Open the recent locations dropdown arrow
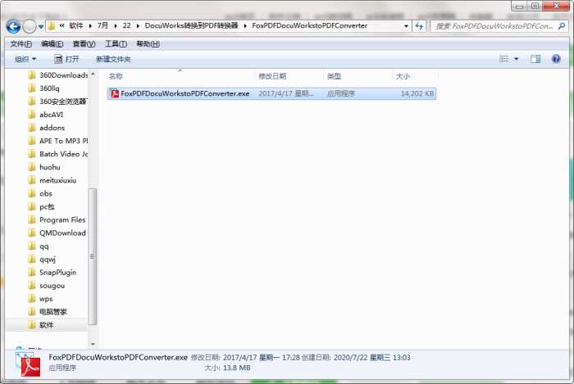Viewport: 574px width, 384px height. click(41, 26)
